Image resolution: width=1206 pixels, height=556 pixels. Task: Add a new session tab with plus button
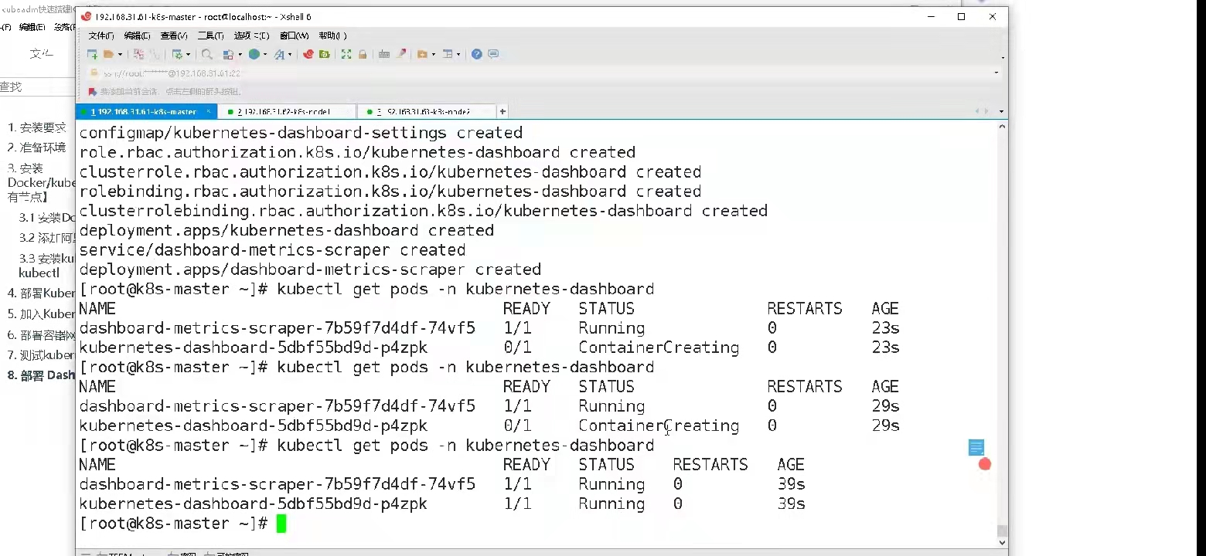click(502, 112)
